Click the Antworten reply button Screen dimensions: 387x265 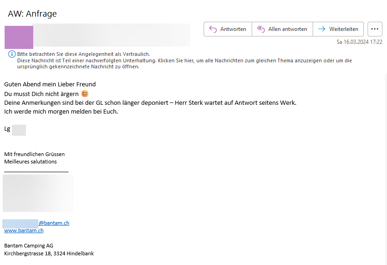tap(228, 29)
